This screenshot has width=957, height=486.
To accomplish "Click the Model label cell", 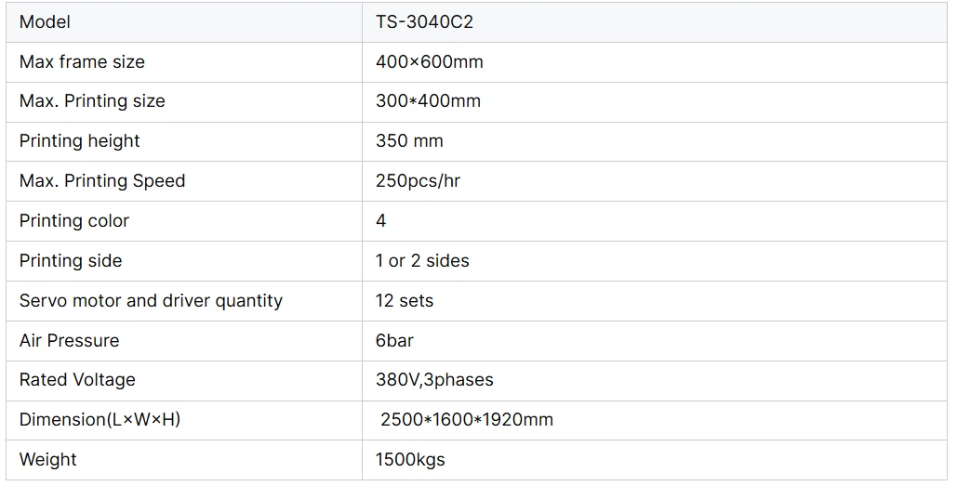I will [45, 22].
